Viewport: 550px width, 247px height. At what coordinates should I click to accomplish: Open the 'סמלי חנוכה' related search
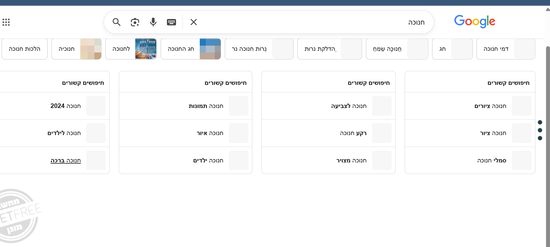click(x=492, y=161)
